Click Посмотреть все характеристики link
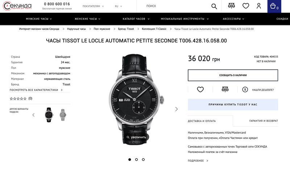Screen dimensions: 290x169 pyautogui.click(x=36, y=90)
